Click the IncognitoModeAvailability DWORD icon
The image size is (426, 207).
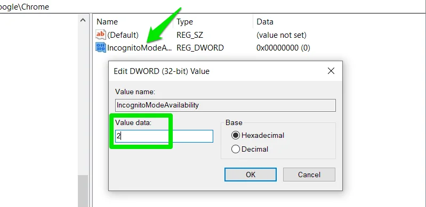tap(101, 47)
